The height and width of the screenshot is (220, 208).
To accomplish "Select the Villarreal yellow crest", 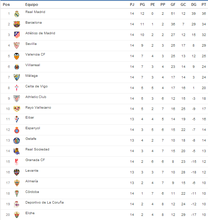I will [17, 66].
